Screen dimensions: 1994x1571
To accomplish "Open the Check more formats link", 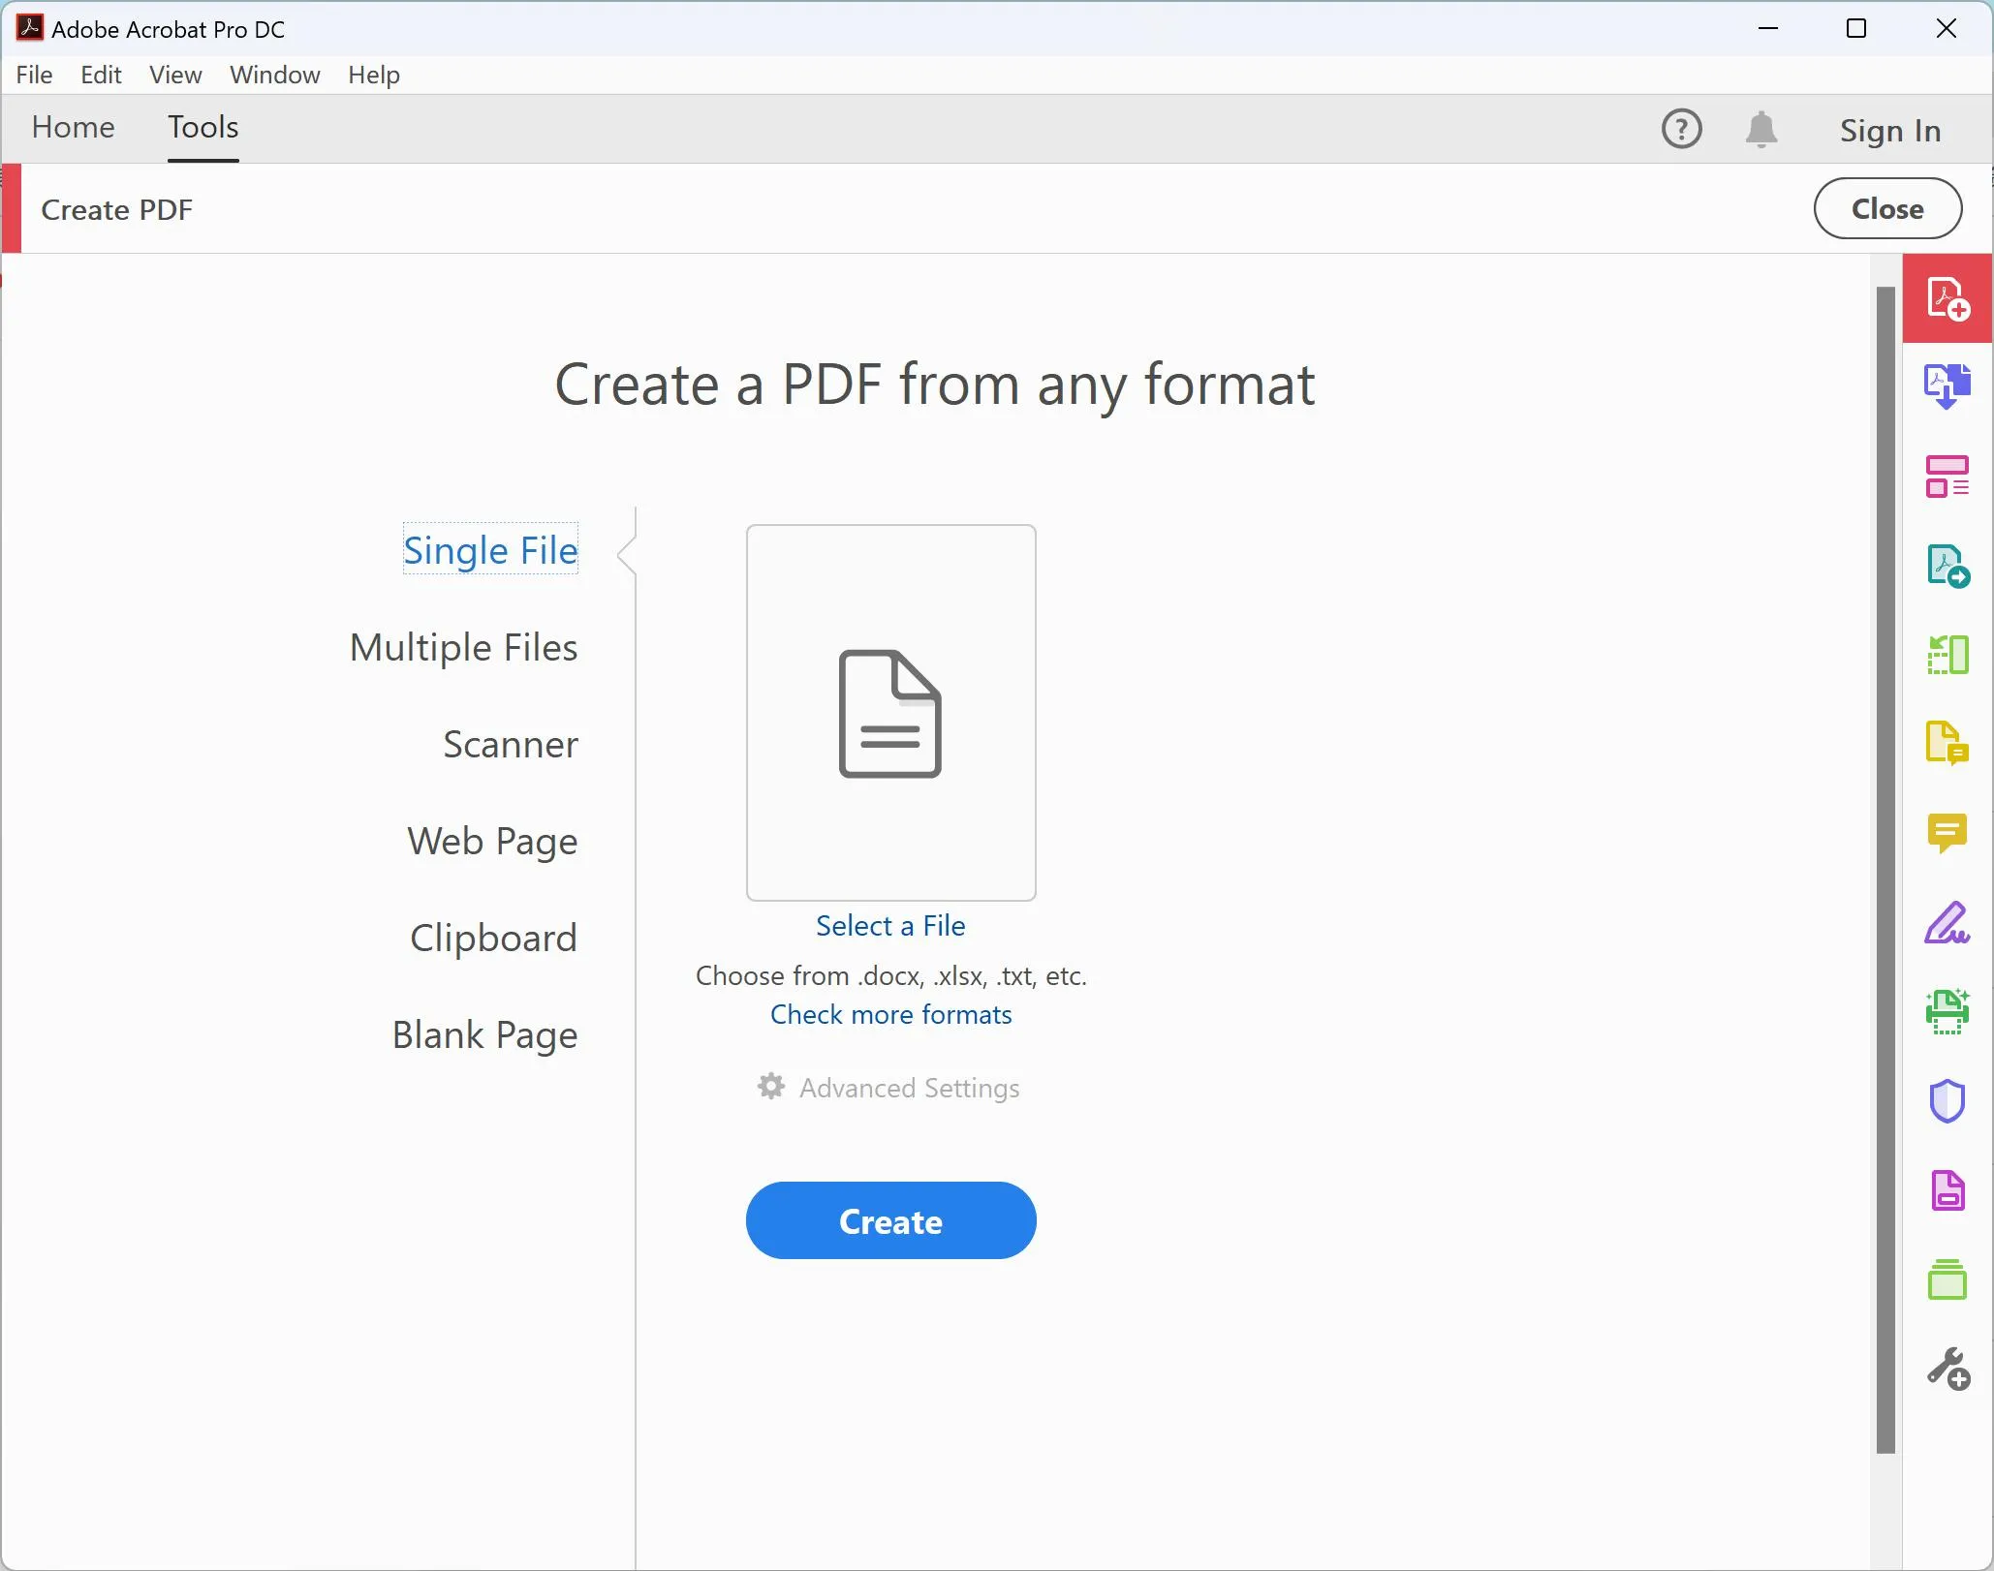I will pos(890,1014).
